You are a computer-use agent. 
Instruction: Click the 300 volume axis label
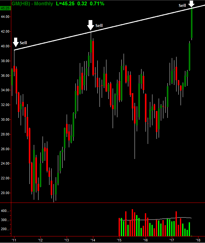[5, 220]
